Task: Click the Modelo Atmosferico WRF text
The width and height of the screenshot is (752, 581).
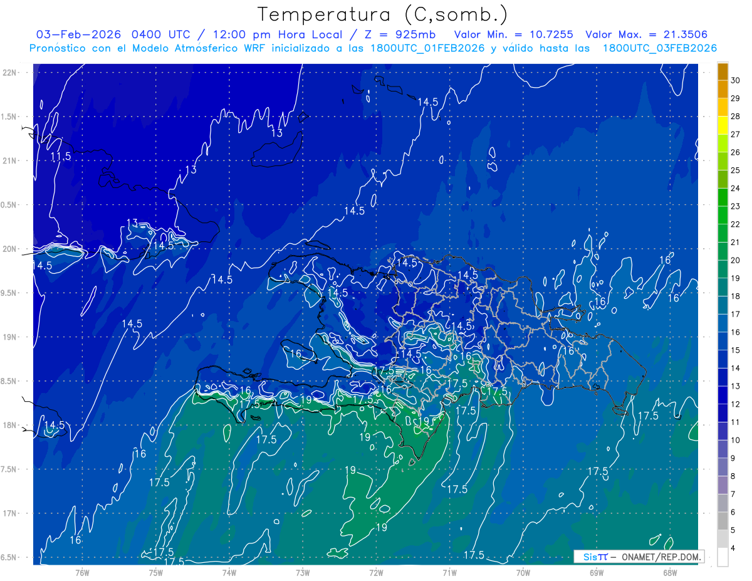Action: [x=197, y=48]
